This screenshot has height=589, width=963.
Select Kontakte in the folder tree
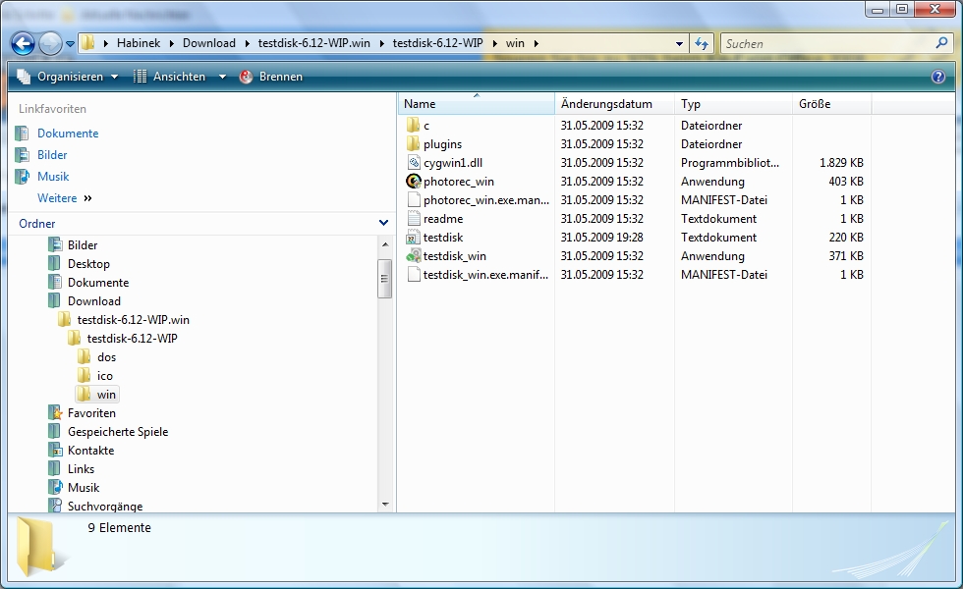point(90,451)
